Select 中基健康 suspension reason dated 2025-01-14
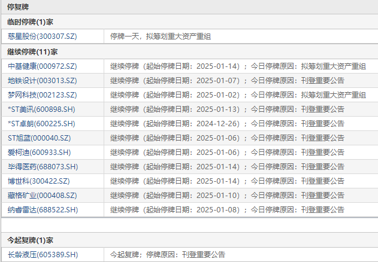This screenshot has width=378, height=262. (x=238, y=66)
